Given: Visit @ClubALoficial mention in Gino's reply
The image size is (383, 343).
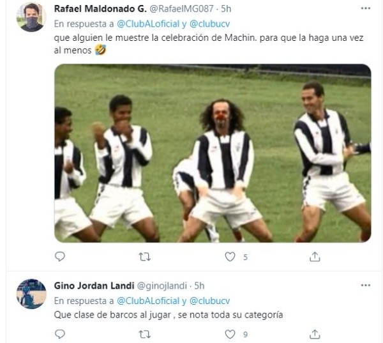Looking at the screenshot, I should point(148,301).
